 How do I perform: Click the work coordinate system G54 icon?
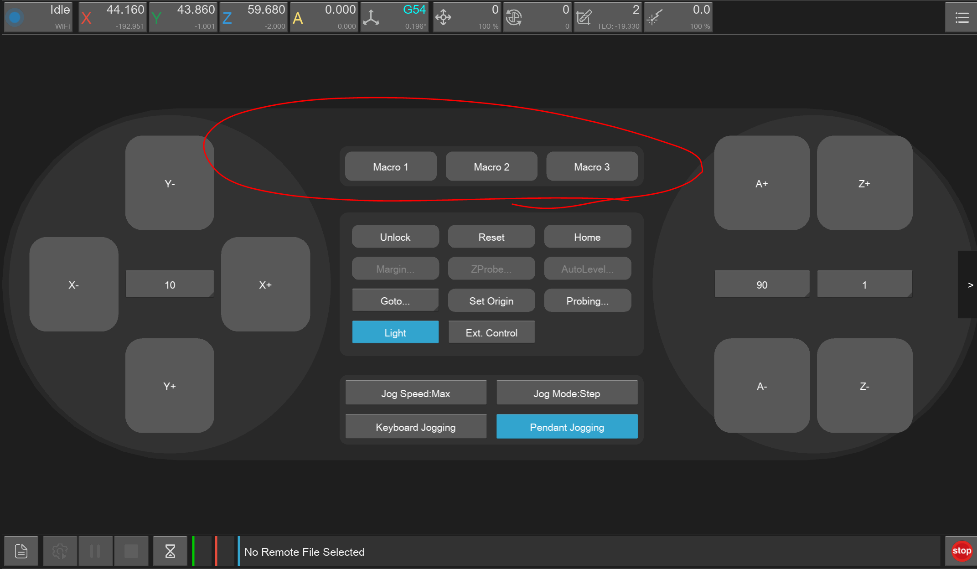[x=372, y=18]
